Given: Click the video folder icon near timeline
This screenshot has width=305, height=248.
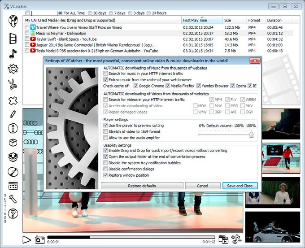Looking at the screenshot, I should coord(223,239).
